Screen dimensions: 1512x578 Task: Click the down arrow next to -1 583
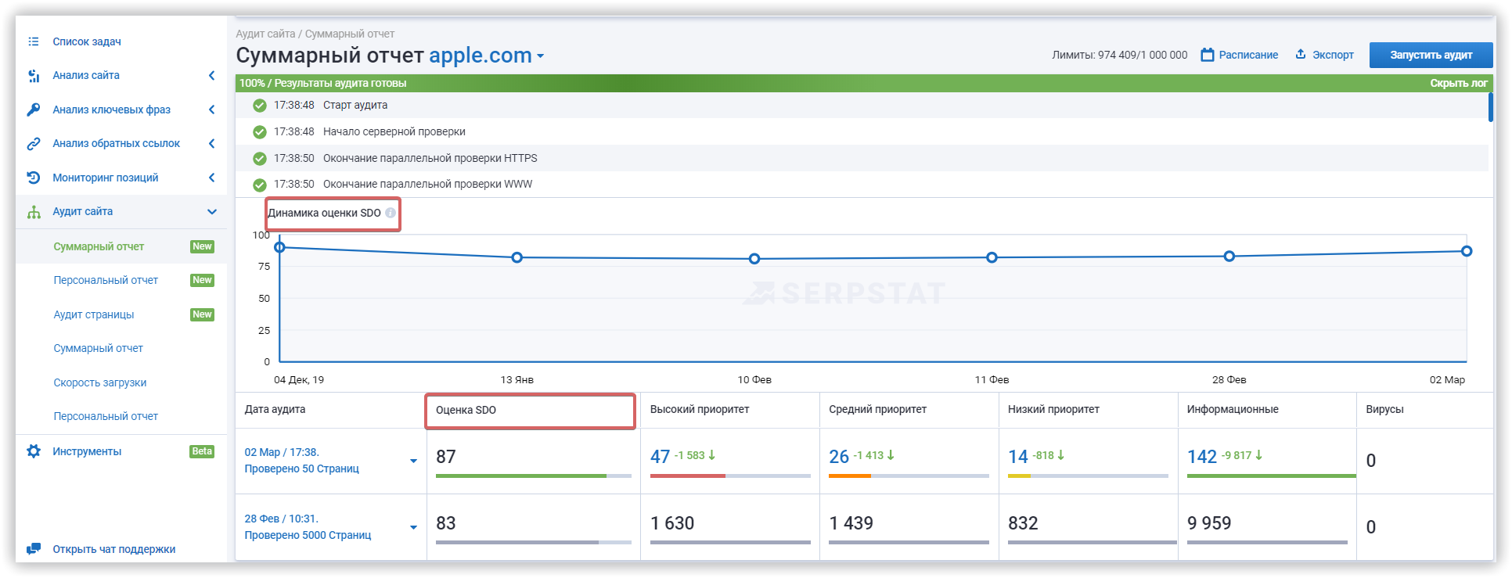point(712,455)
